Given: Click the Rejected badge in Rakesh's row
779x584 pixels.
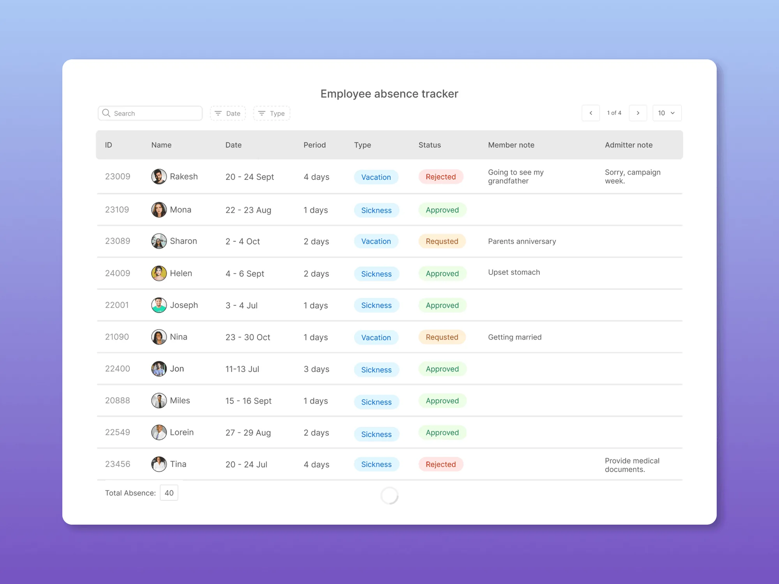Looking at the screenshot, I should (441, 177).
